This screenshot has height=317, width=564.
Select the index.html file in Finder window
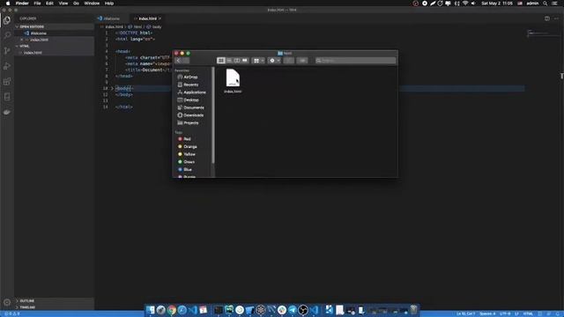pos(233,81)
